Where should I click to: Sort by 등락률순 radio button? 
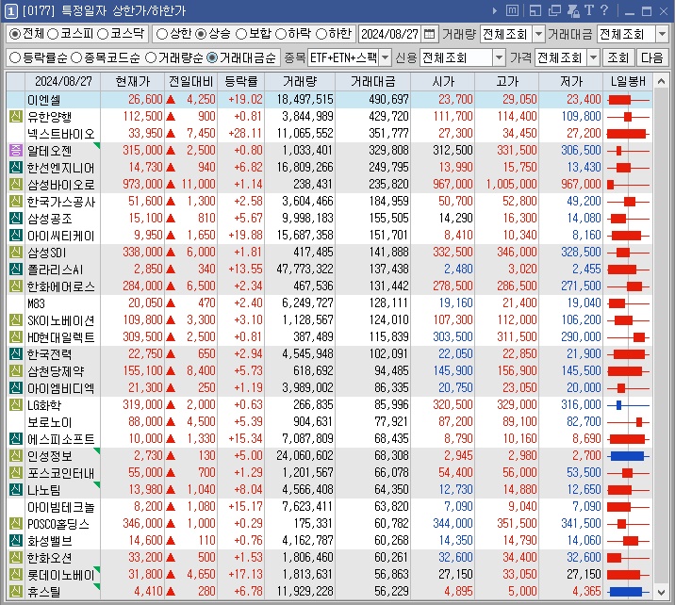(x=15, y=57)
